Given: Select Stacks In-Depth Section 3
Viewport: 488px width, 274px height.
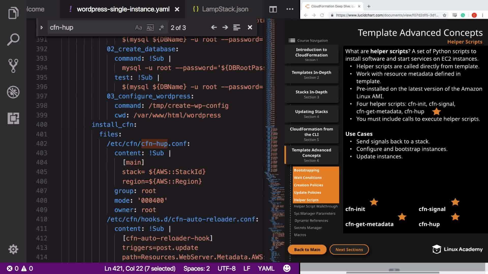Looking at the screenshot, I should 311,94.
